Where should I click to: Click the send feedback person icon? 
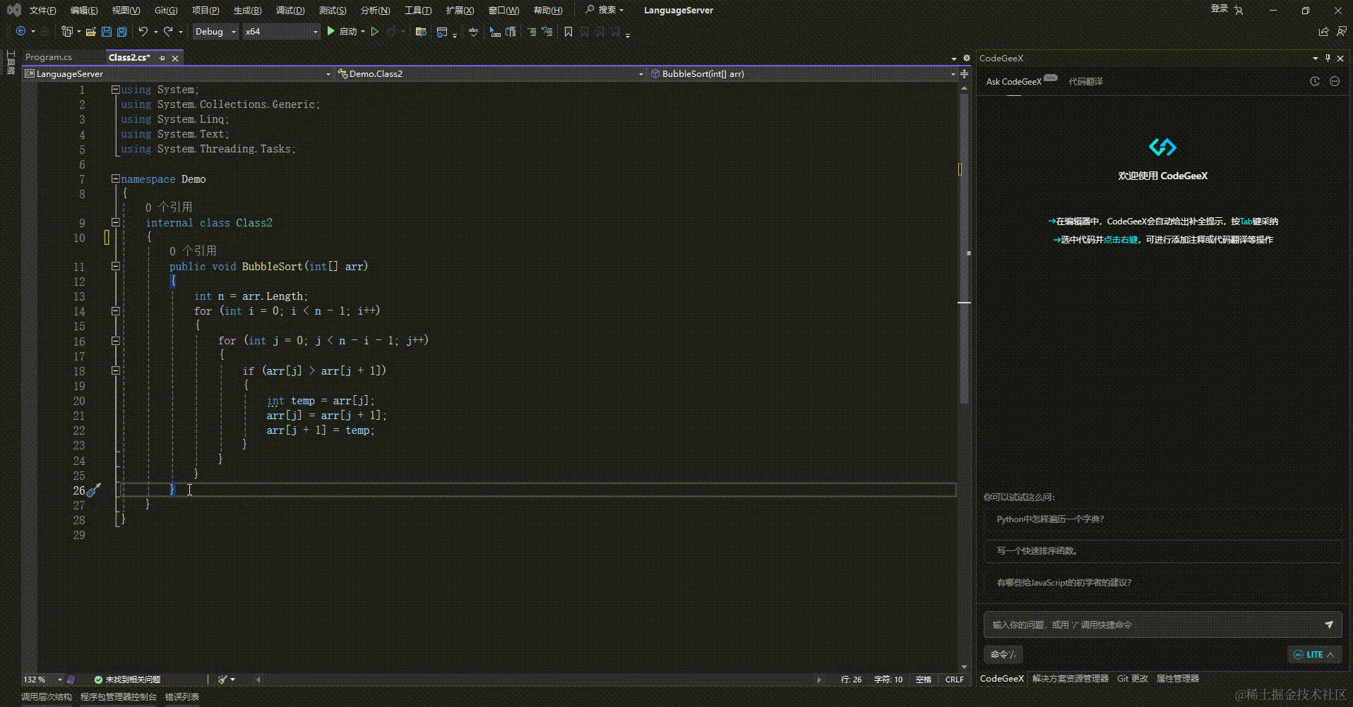click(1341, 31)
